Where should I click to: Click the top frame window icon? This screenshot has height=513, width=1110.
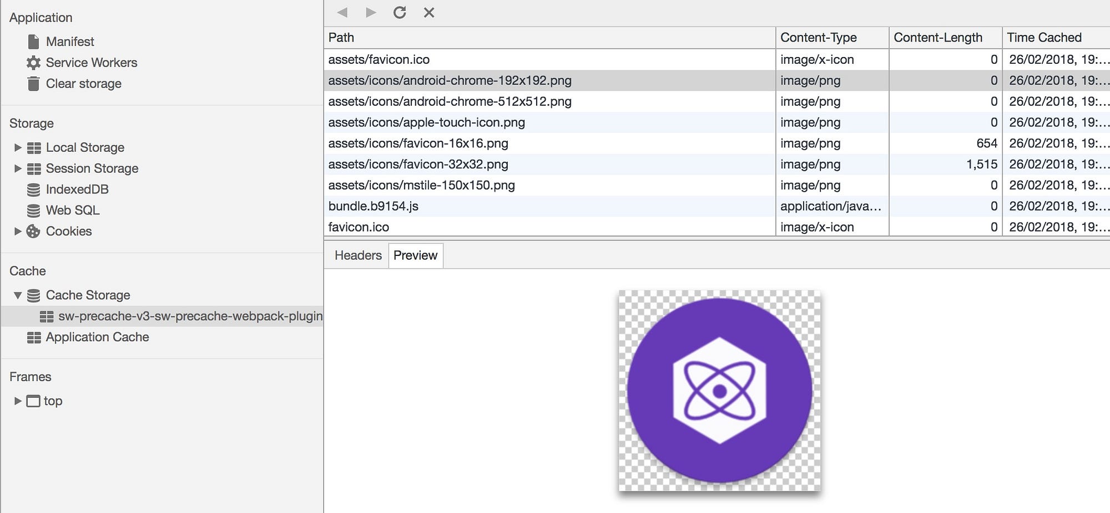[33, 401]
